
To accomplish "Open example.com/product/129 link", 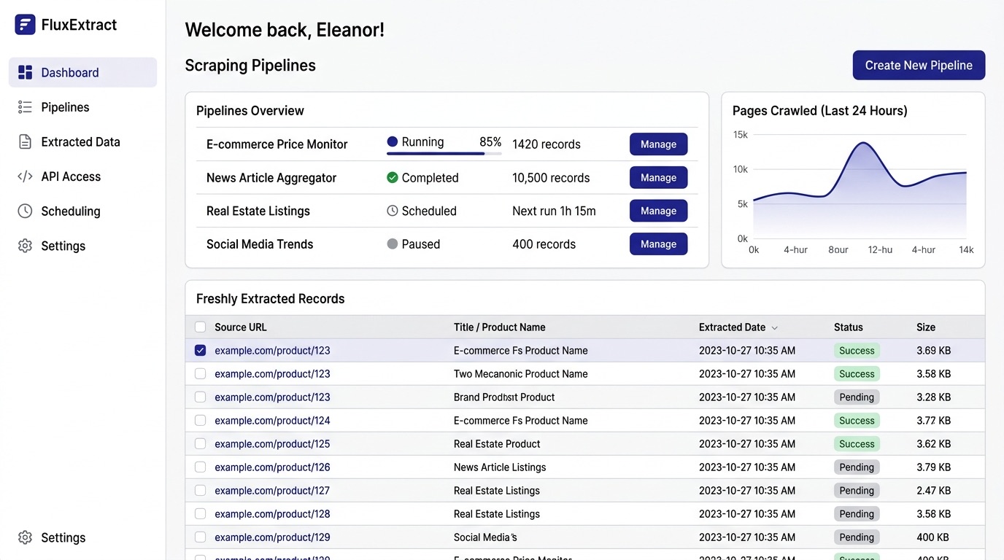I will [272, 537].
